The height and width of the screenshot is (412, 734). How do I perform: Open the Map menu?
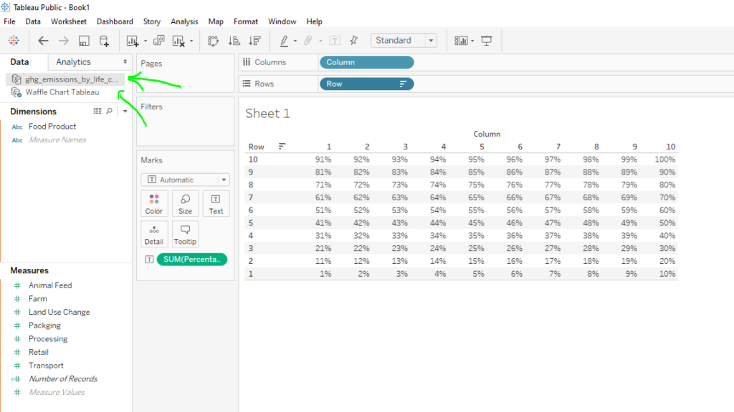[x=216, y=21]
